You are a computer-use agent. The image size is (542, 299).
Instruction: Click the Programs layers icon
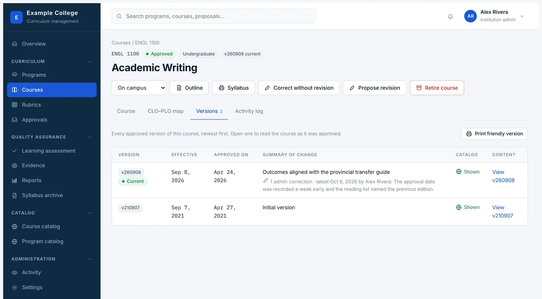[15, 75]
